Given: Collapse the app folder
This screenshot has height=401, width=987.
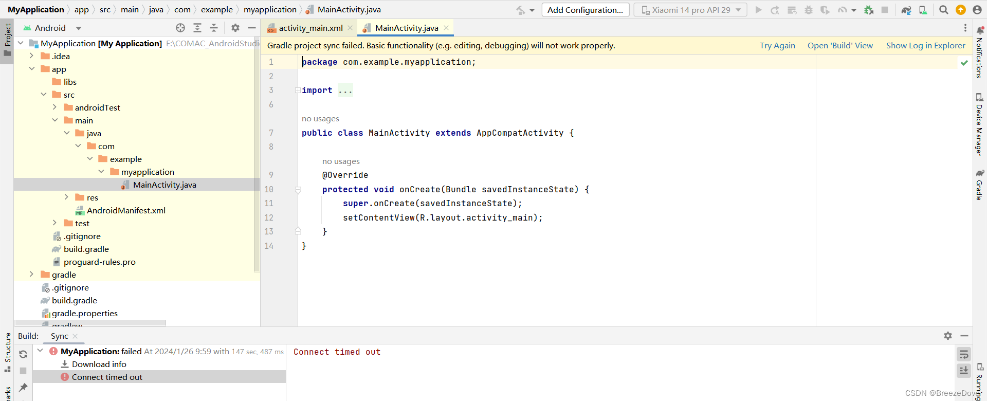Looking at the screenshot, I should (31, 68).
